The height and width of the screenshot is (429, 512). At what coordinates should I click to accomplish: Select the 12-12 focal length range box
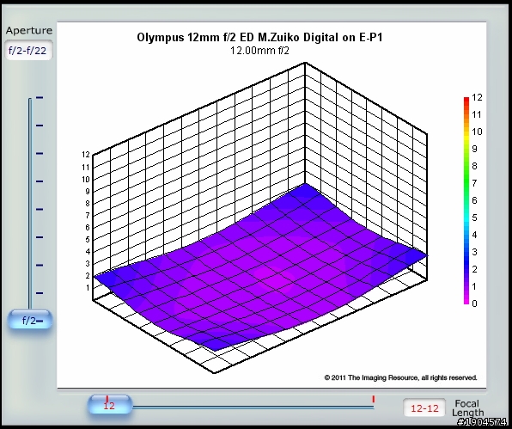tap(424, 408)
